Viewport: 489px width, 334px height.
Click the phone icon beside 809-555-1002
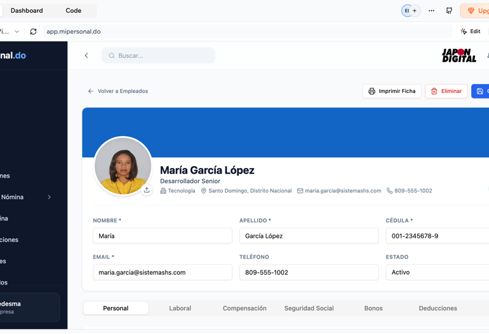point(390,191)
